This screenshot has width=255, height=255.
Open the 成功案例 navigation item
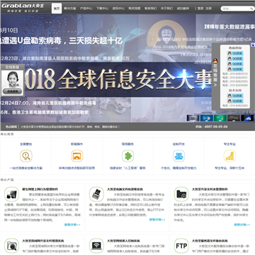(183, 8)
